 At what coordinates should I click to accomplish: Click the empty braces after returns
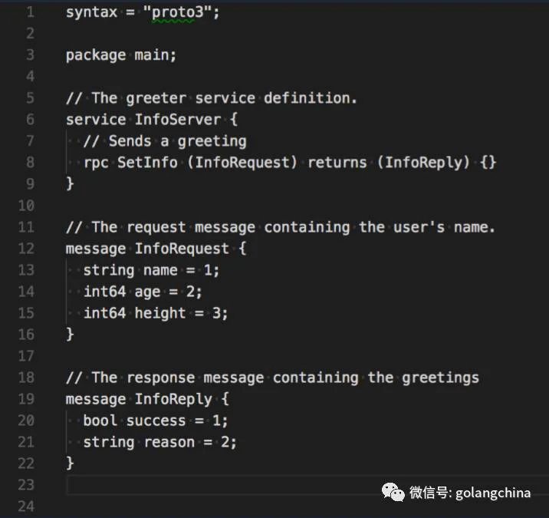tap(488, 162)
